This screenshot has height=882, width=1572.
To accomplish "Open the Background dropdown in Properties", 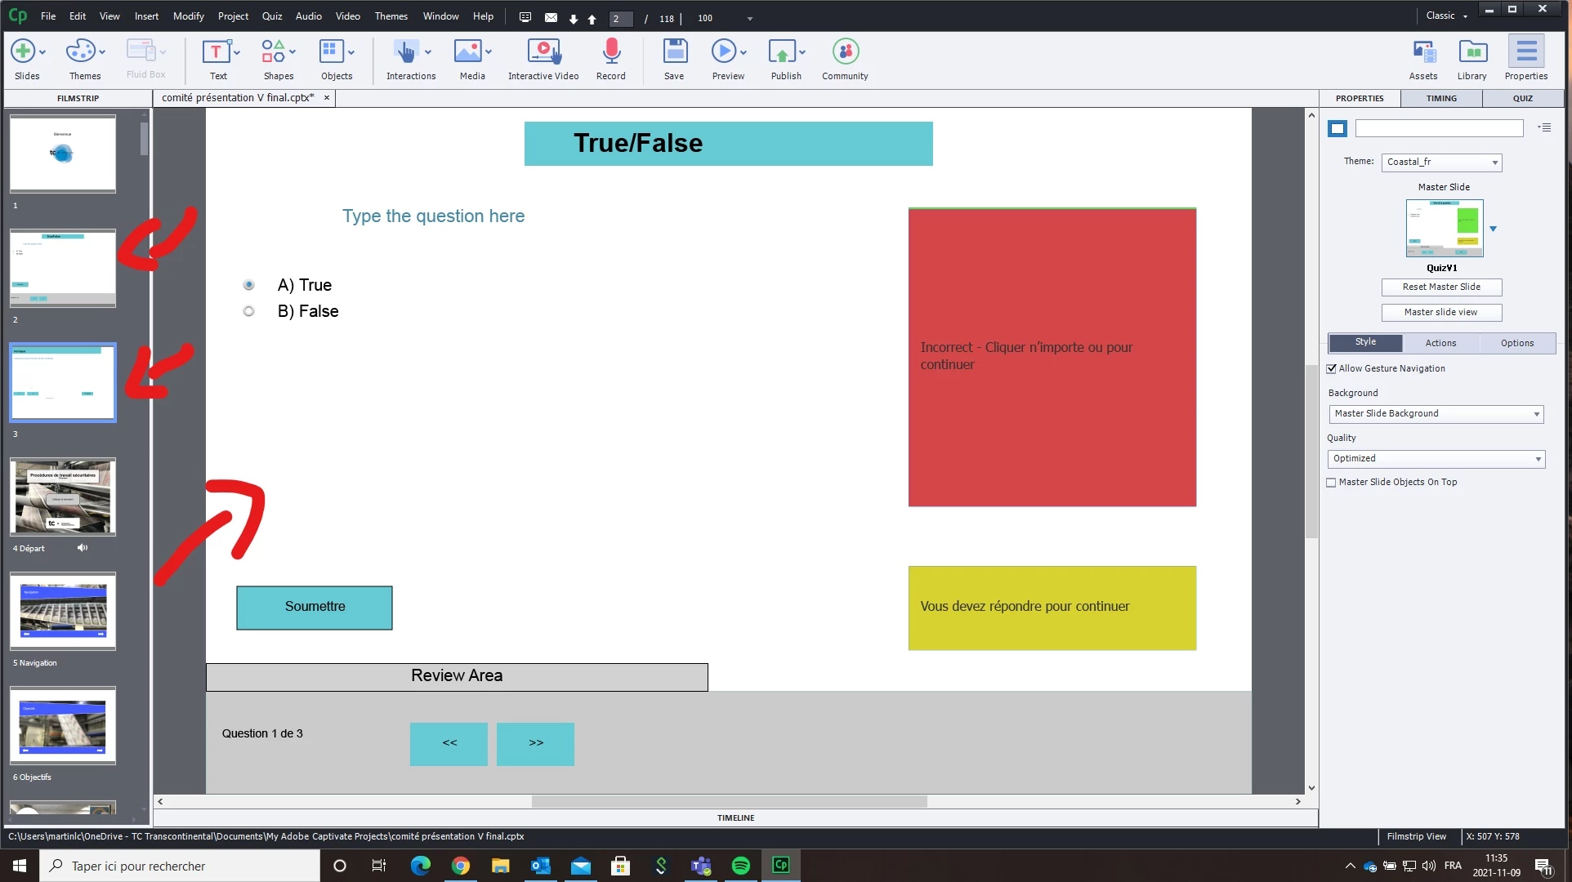I will pyautogui.click(x=1436, y=414).
